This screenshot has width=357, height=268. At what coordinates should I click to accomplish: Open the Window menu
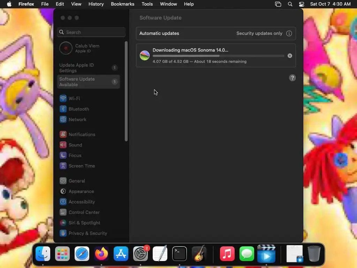click(x=168, y=4)
